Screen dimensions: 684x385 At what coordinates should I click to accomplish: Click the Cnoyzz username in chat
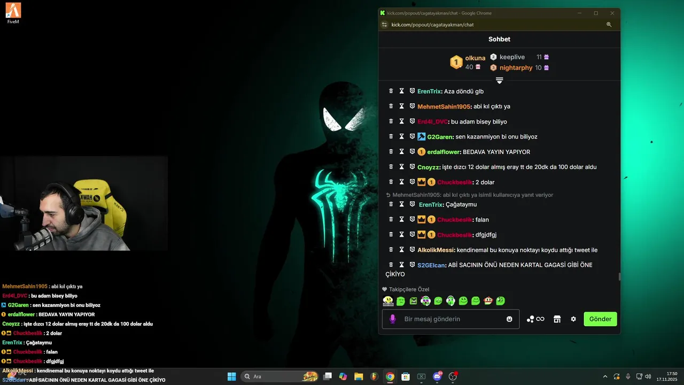pos(429,167)
